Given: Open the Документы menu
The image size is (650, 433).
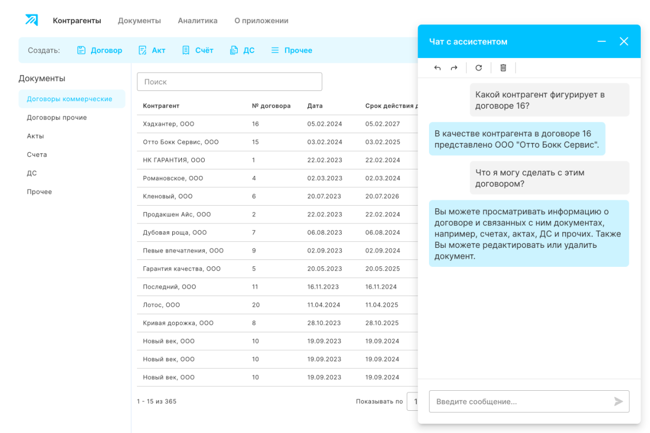Looking at the screenshot, I should [139, 21].
